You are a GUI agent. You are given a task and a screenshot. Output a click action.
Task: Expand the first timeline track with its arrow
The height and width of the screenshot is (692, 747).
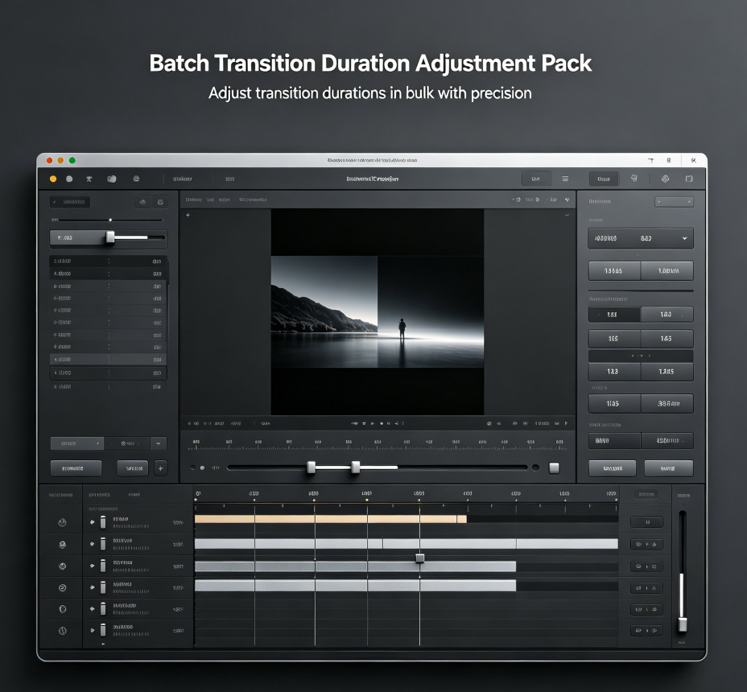click(x=93, y=522)
